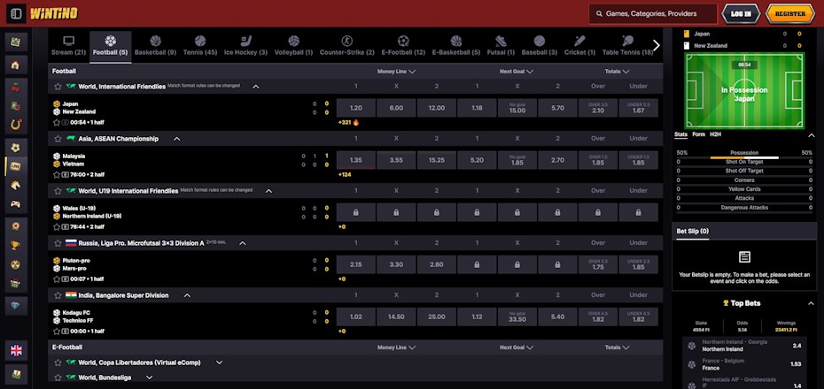The image size is (824, 389).
Task: Open the horseshoe icon in left sidebar
Action: [16, 125]
